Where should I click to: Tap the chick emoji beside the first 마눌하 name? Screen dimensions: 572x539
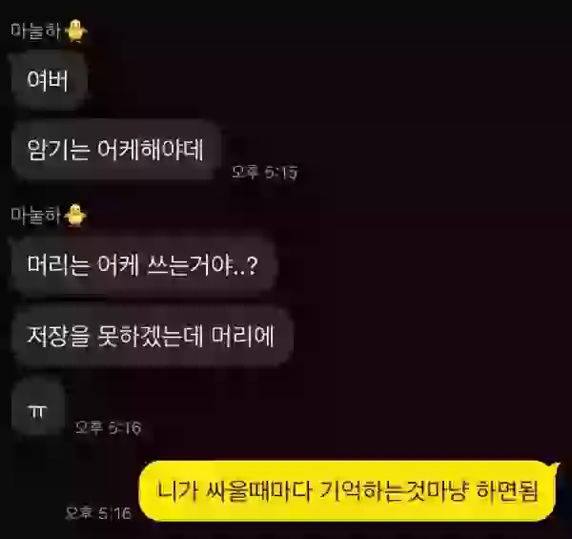click(x=76, y=31)
